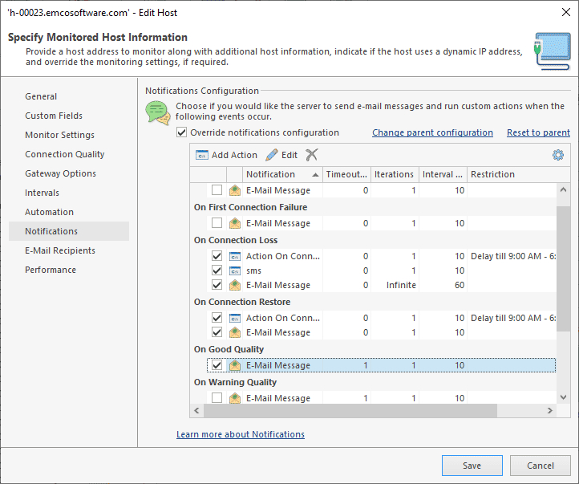Click the interval value 60 cell
The height and width of the screenshot is (484, 579).
tap(443, 285)
